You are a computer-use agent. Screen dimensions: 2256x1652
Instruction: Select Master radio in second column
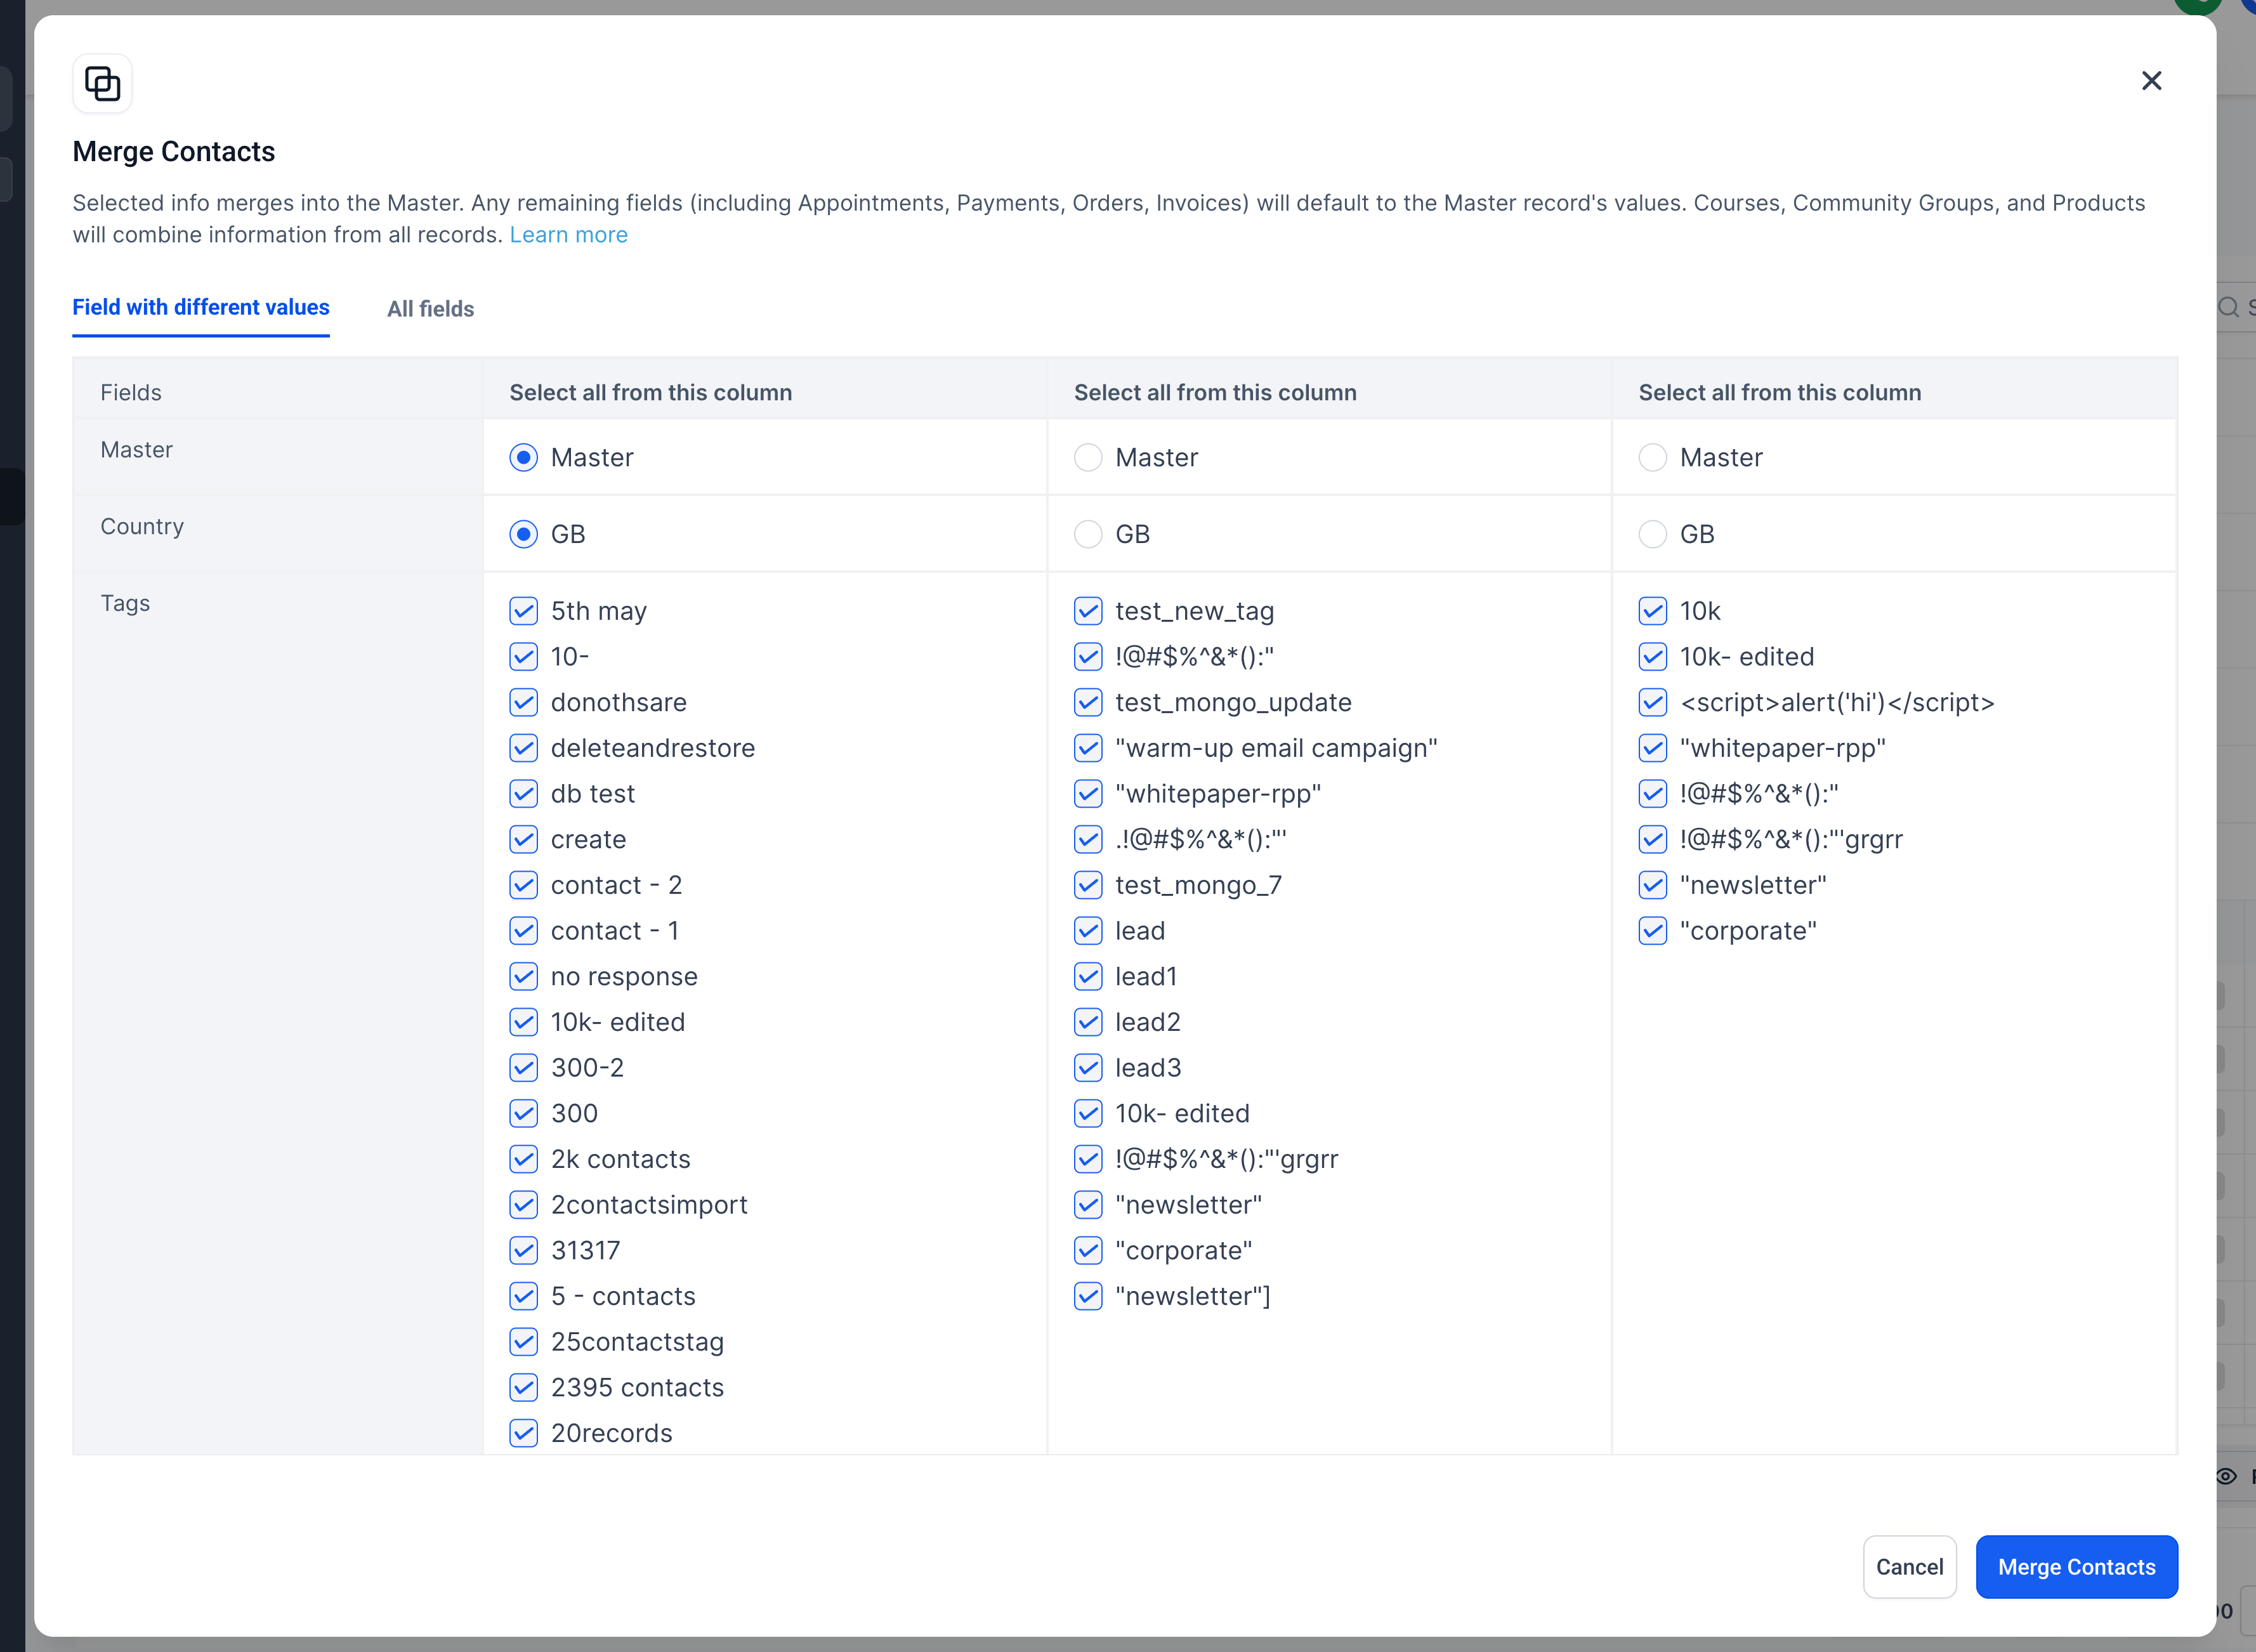point(1088,458)
